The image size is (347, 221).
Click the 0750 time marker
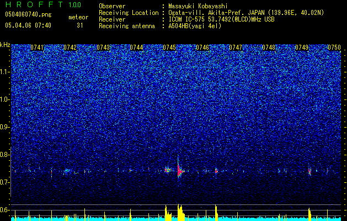tap(334, 48)
